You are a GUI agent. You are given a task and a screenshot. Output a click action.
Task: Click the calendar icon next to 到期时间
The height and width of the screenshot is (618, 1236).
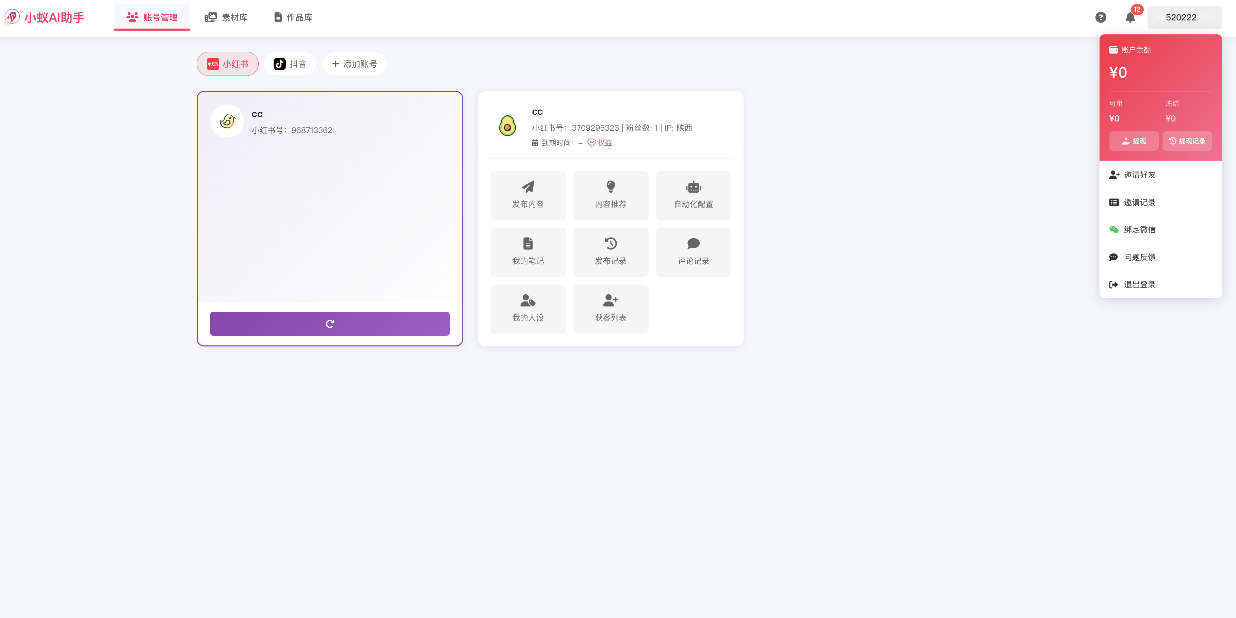coord(535,143)
